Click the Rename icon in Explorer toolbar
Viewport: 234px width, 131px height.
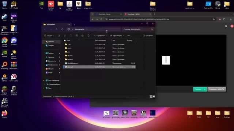pyautogui.click(x=77, y=36)
